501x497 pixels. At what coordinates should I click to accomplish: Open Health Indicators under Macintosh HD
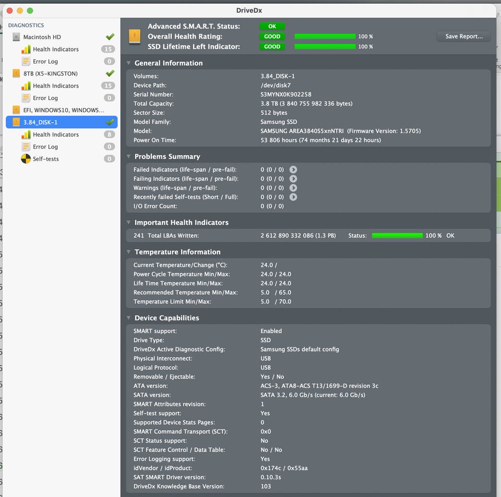click(x=62, y=49)
